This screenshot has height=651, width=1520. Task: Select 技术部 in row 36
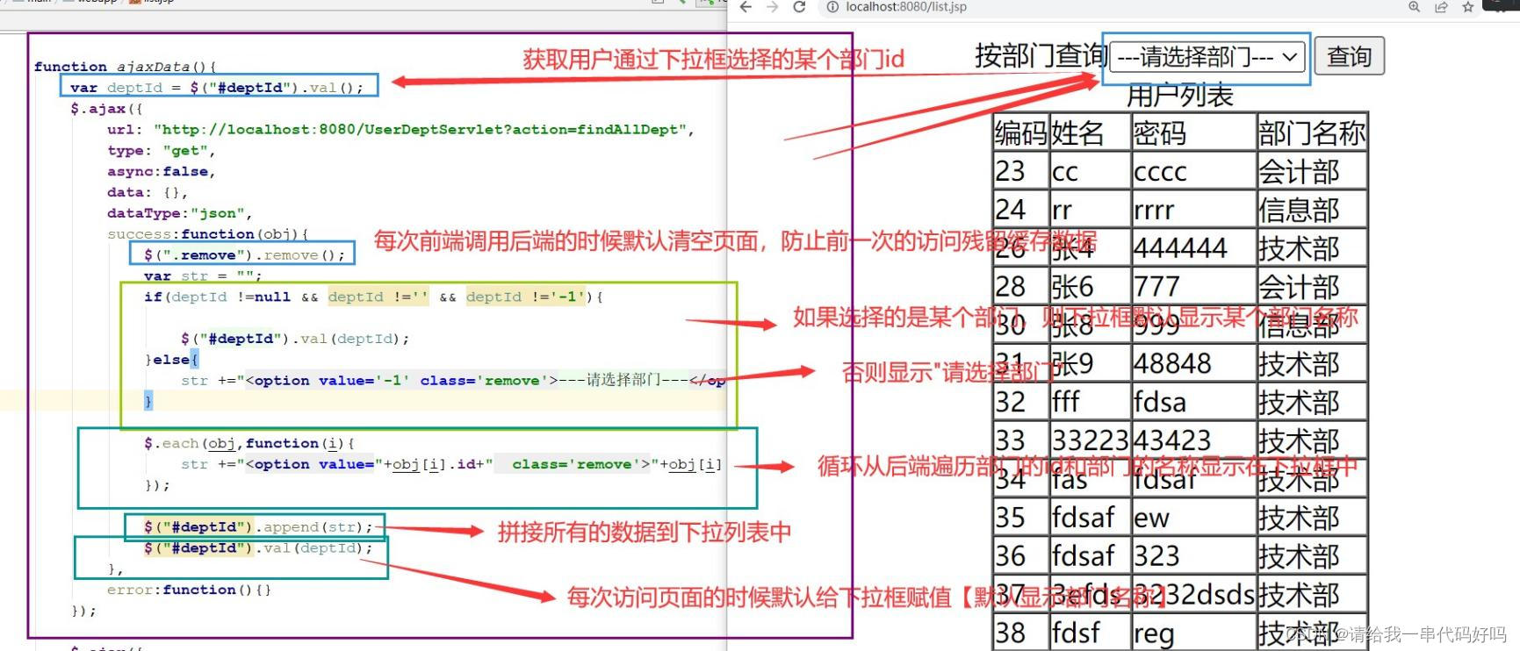[1312, 556]
